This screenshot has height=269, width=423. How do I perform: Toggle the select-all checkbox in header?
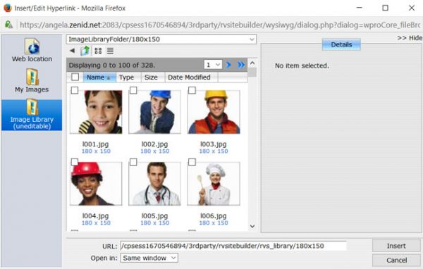[x=75, y=77]
